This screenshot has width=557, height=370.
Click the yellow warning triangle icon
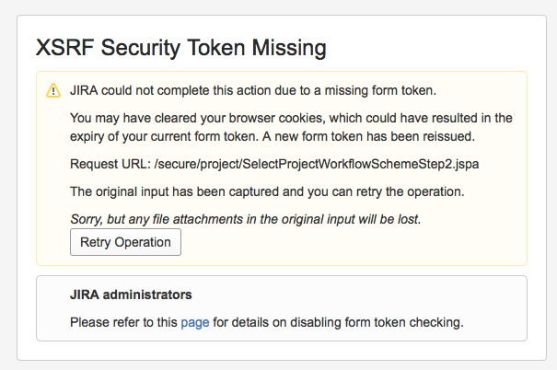53,90
